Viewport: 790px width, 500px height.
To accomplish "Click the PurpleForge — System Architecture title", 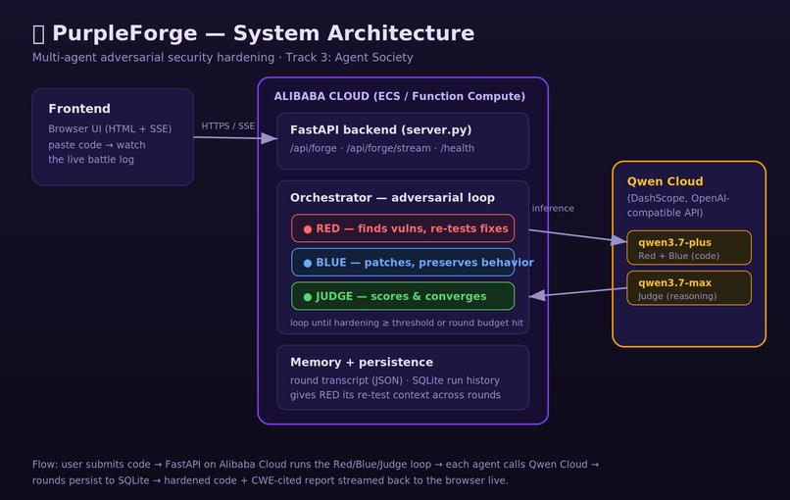I will 263,33.
